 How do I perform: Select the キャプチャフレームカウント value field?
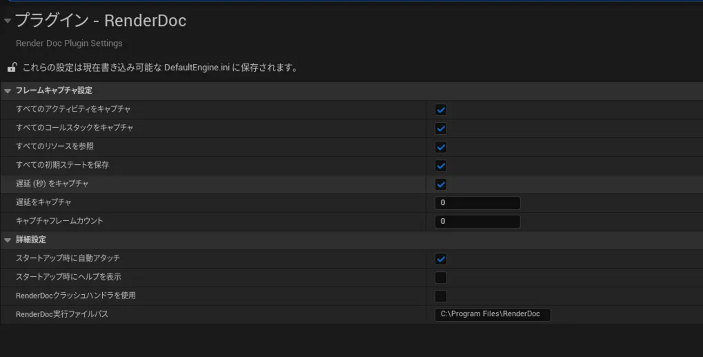click(477, 221)
